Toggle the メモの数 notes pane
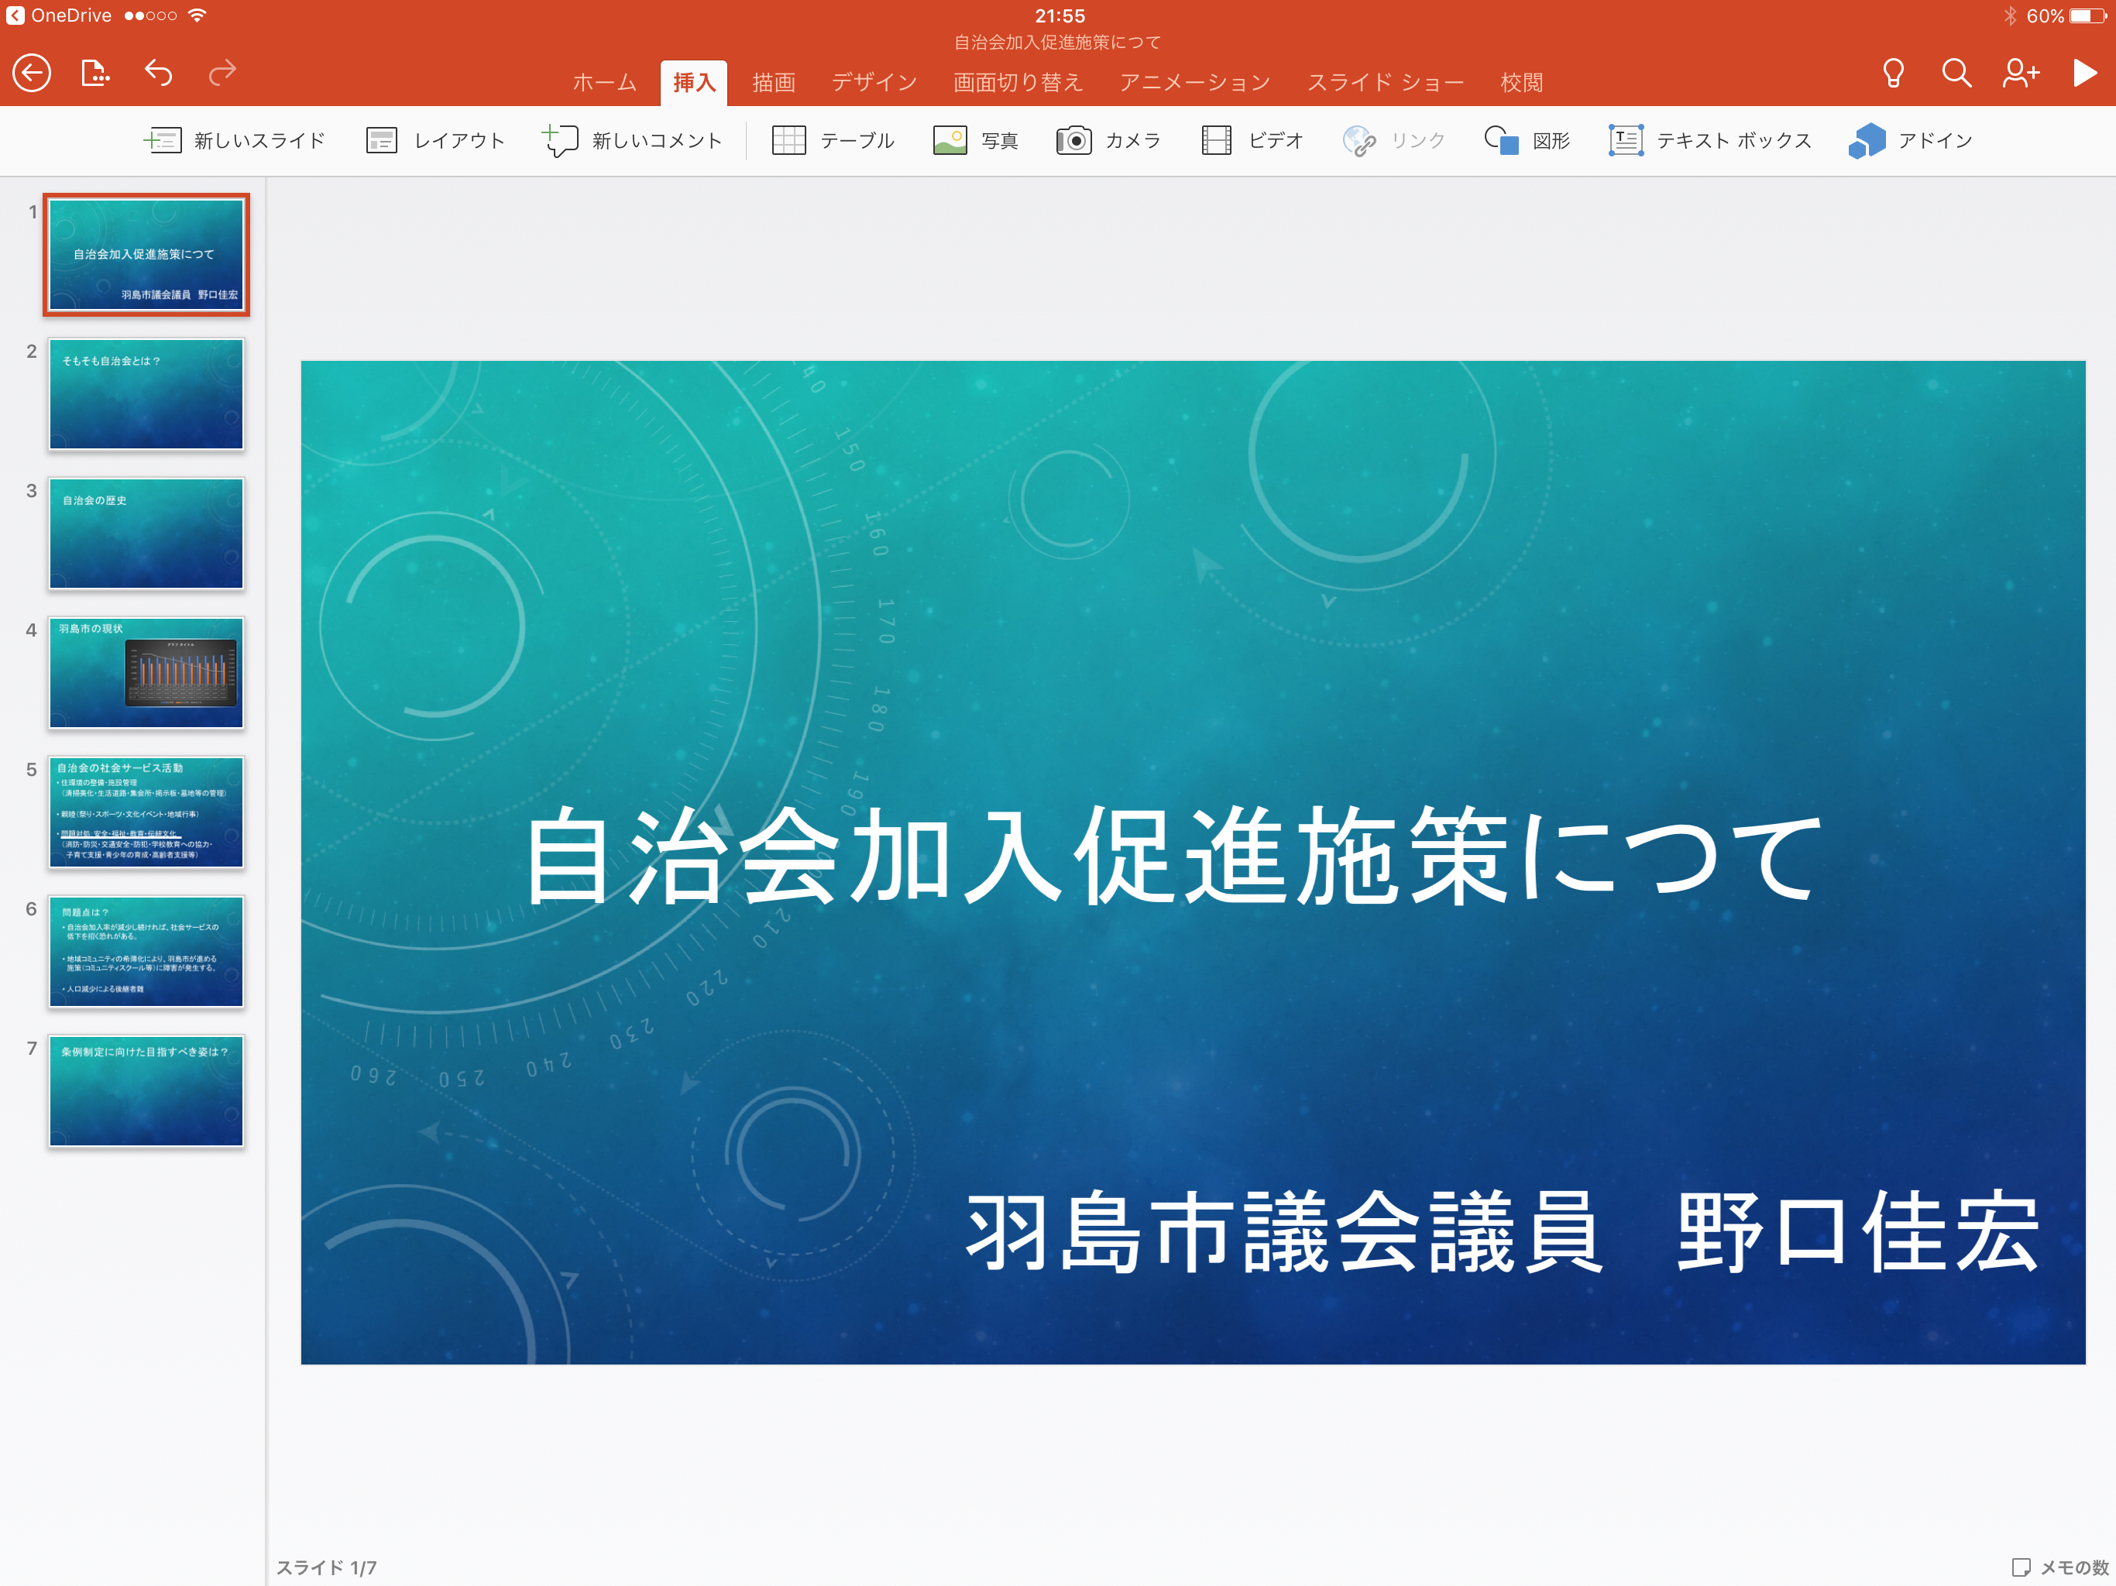 [x=2059, y=1567]
